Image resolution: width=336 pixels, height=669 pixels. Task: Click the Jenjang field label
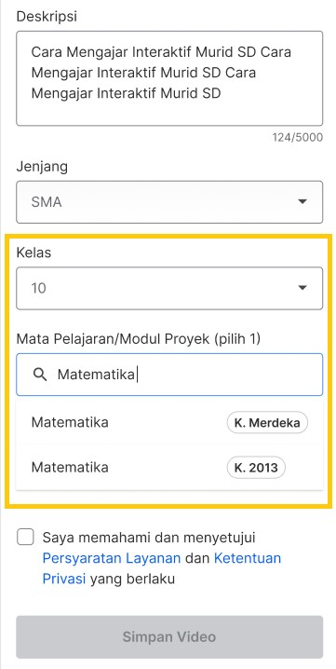[42, 167]
